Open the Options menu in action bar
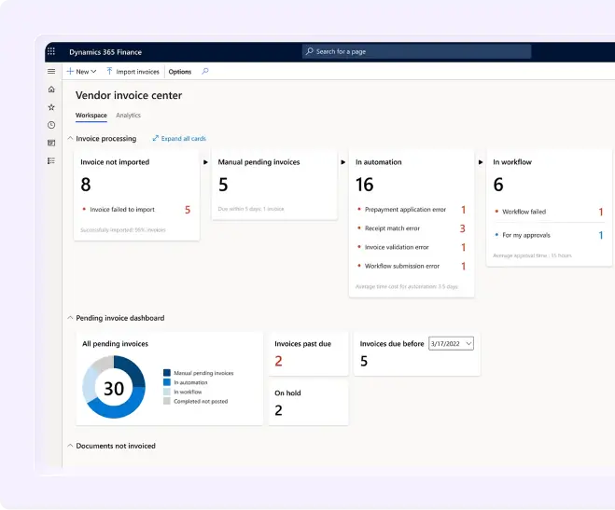The image size is (615, 510). click(x=180, y=72)
